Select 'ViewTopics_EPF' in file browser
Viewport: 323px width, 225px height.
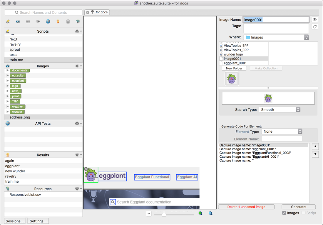pyautogui.click(x=244, y=46)
